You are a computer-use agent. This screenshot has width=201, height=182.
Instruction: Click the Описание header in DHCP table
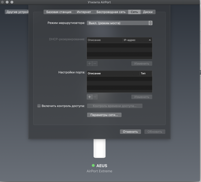click(x=105, y=40)
